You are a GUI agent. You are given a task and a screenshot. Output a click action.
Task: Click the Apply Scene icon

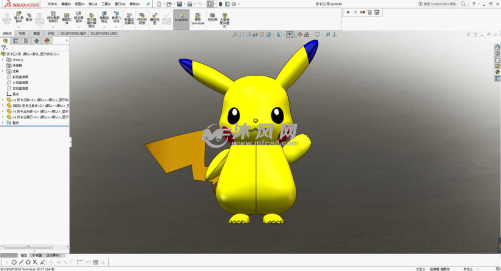[x=307, y=34]
